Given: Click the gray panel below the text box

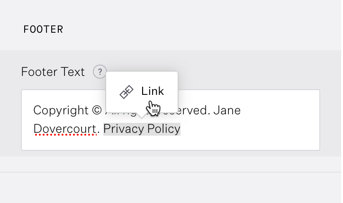Looking at the screenshot, I should 171,153.
